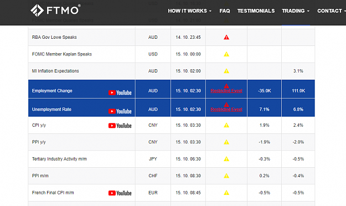
Task: Go to the TESTIMONIALS page
Action: click(x=256, y=11)
